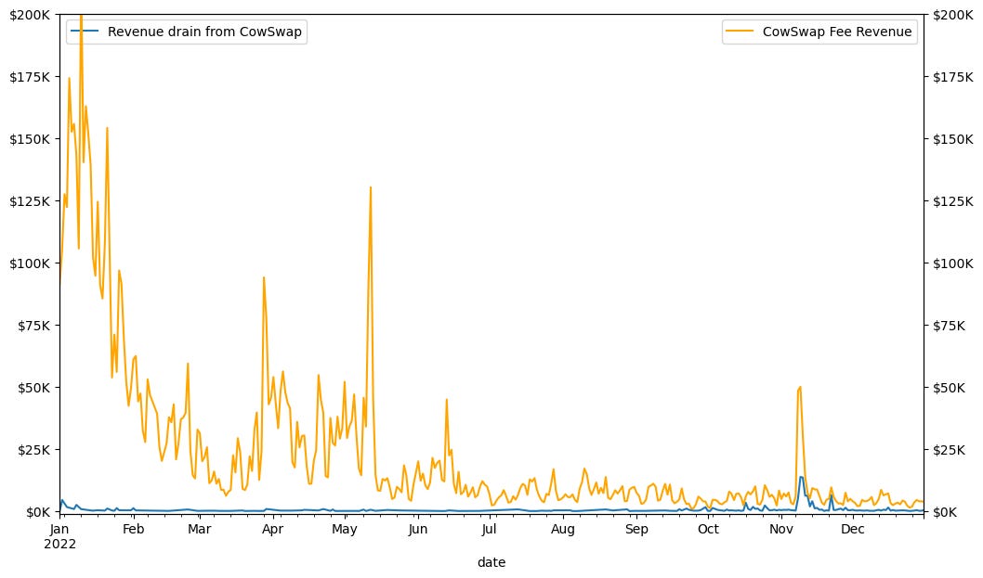
Task: Click the "$100K" label on the left y-axis
Action: 31,263
